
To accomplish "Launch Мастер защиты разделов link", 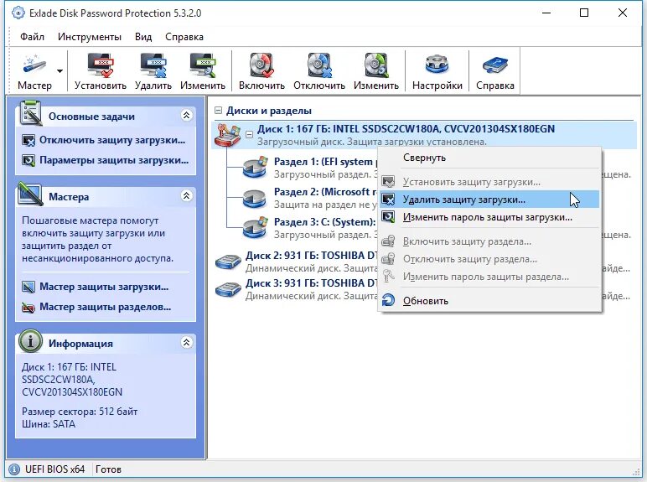I will (x=106, y=307).
